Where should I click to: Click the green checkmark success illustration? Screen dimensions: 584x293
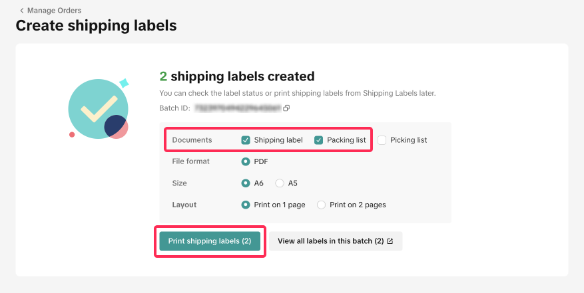[x=99, y=108]
